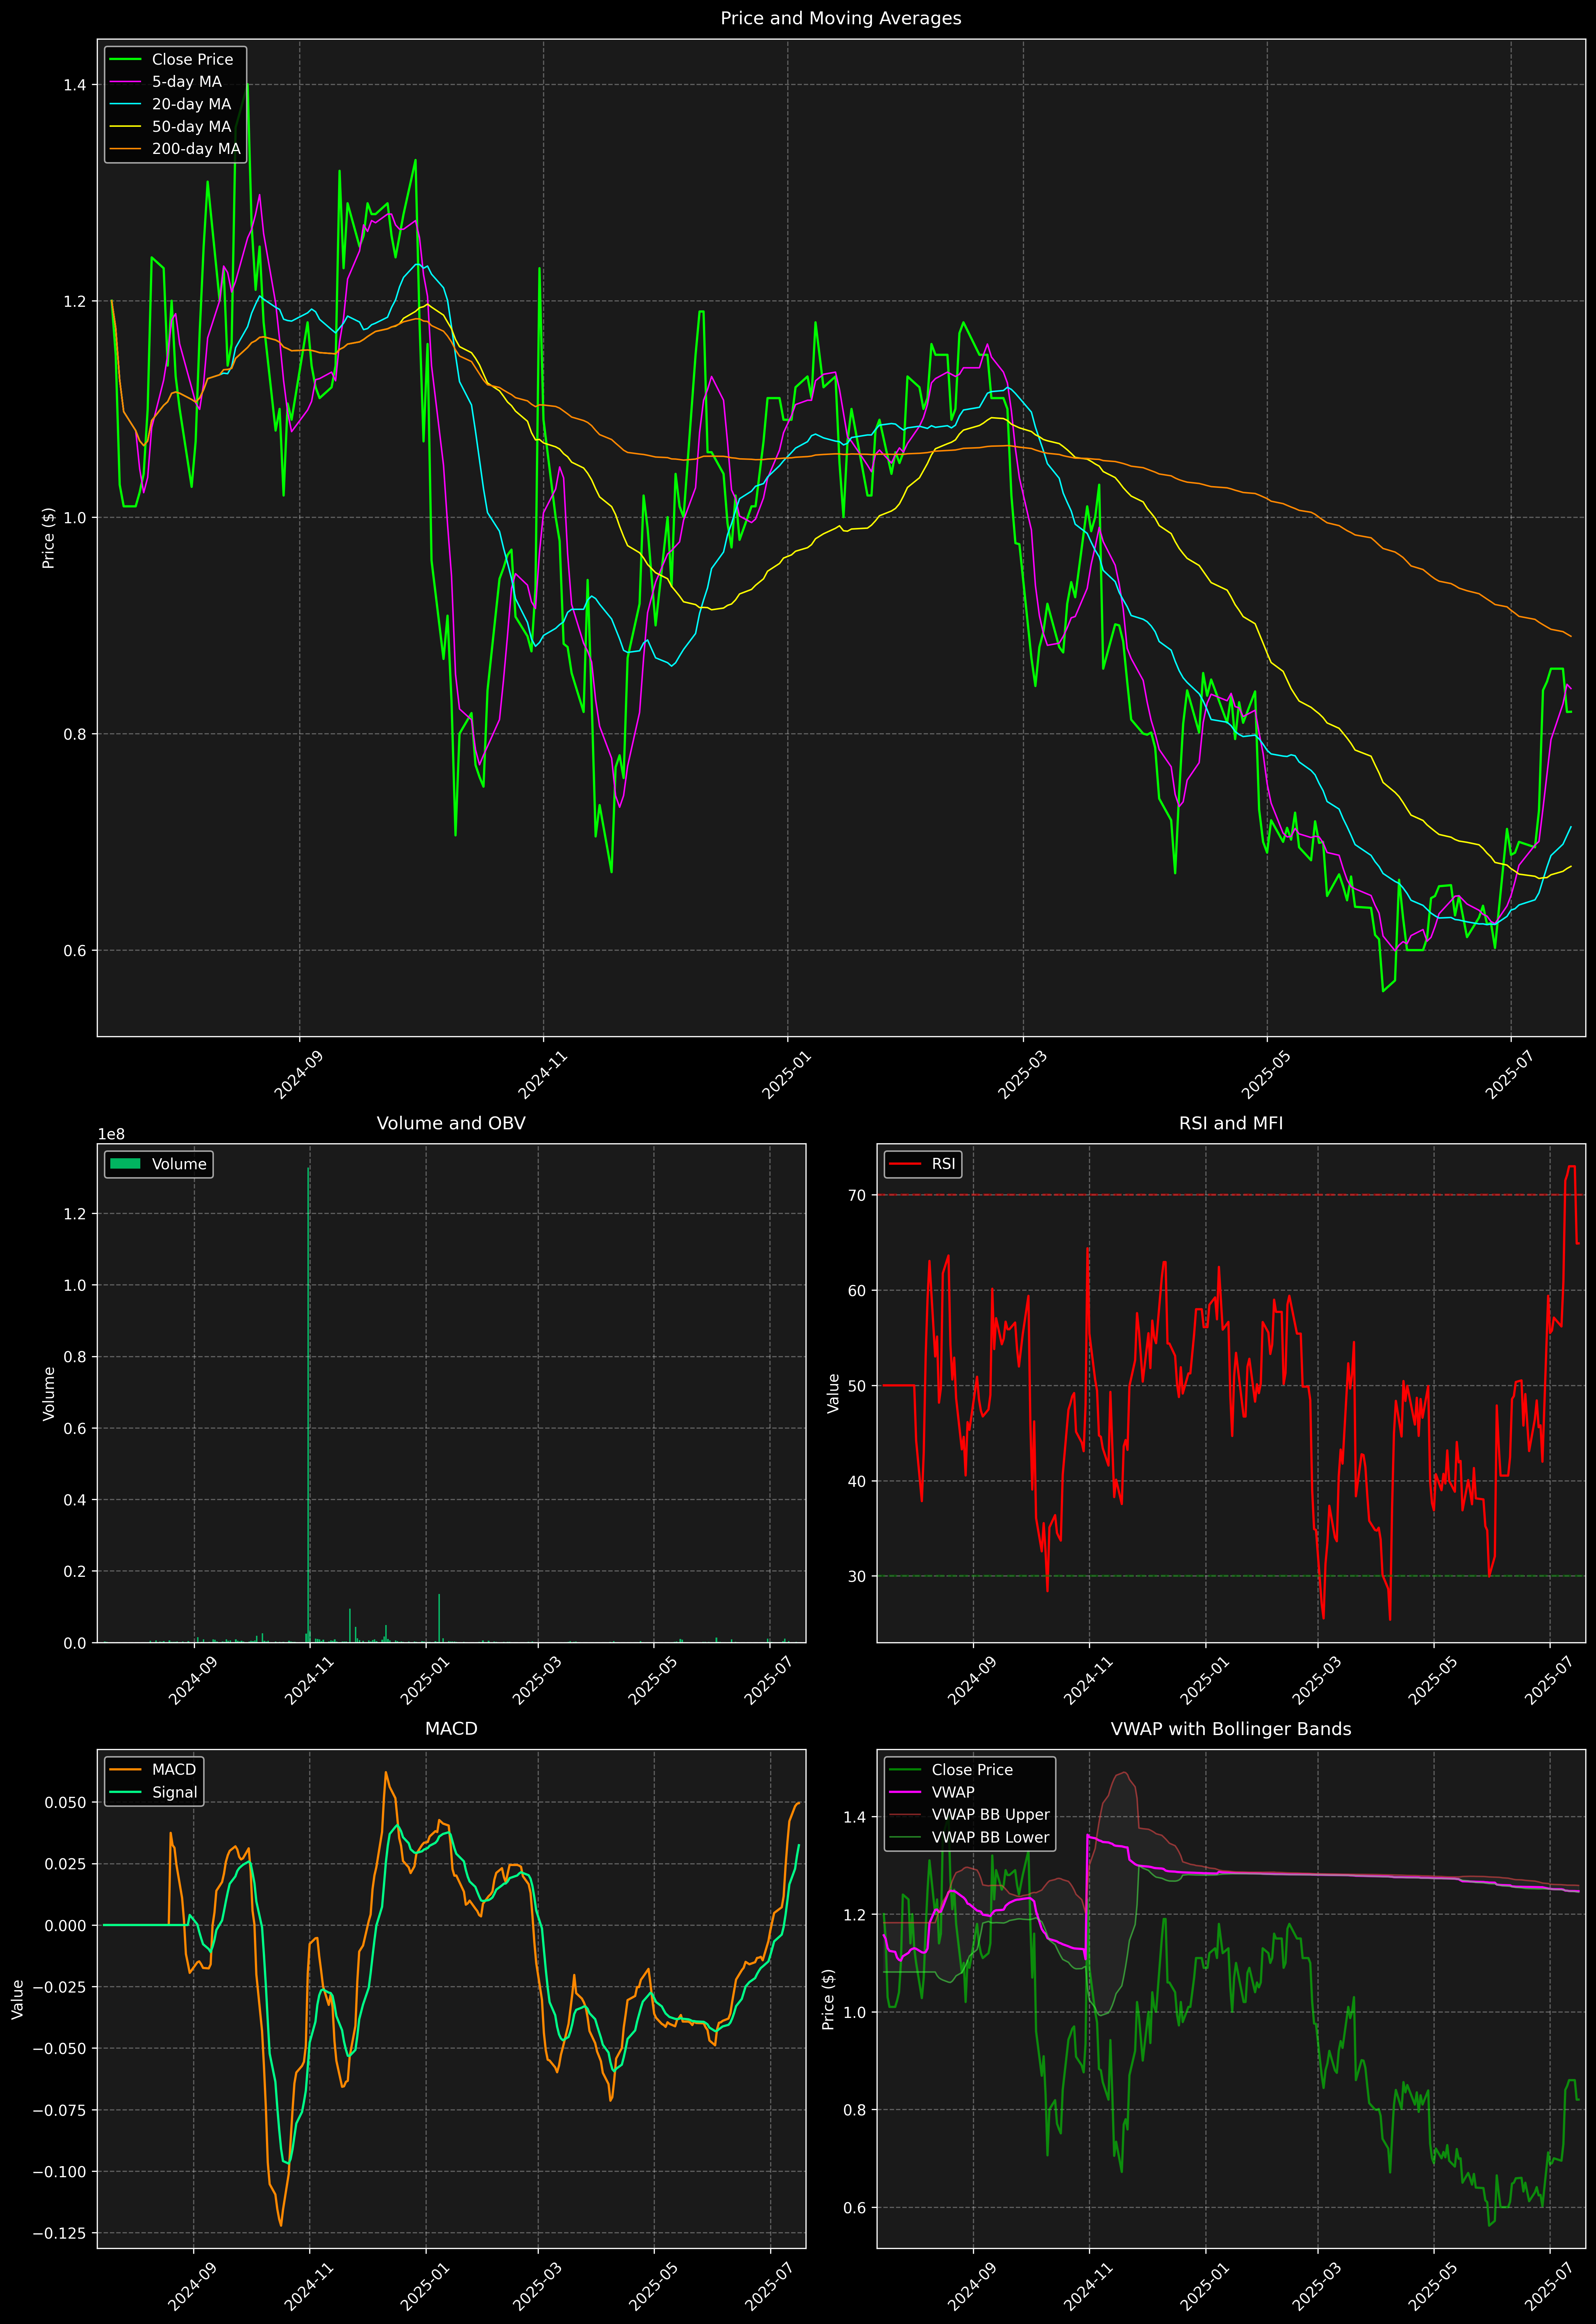Click the −0.125 tick on the MACD chart
This screenshot has height=2324, width=1596.
click(x=60, y=2233)
